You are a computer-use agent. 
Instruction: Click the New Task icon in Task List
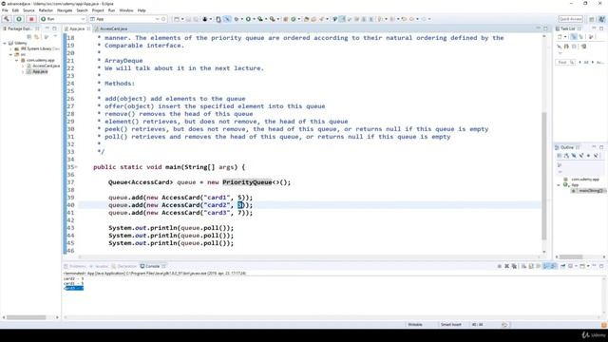(560, 37)
